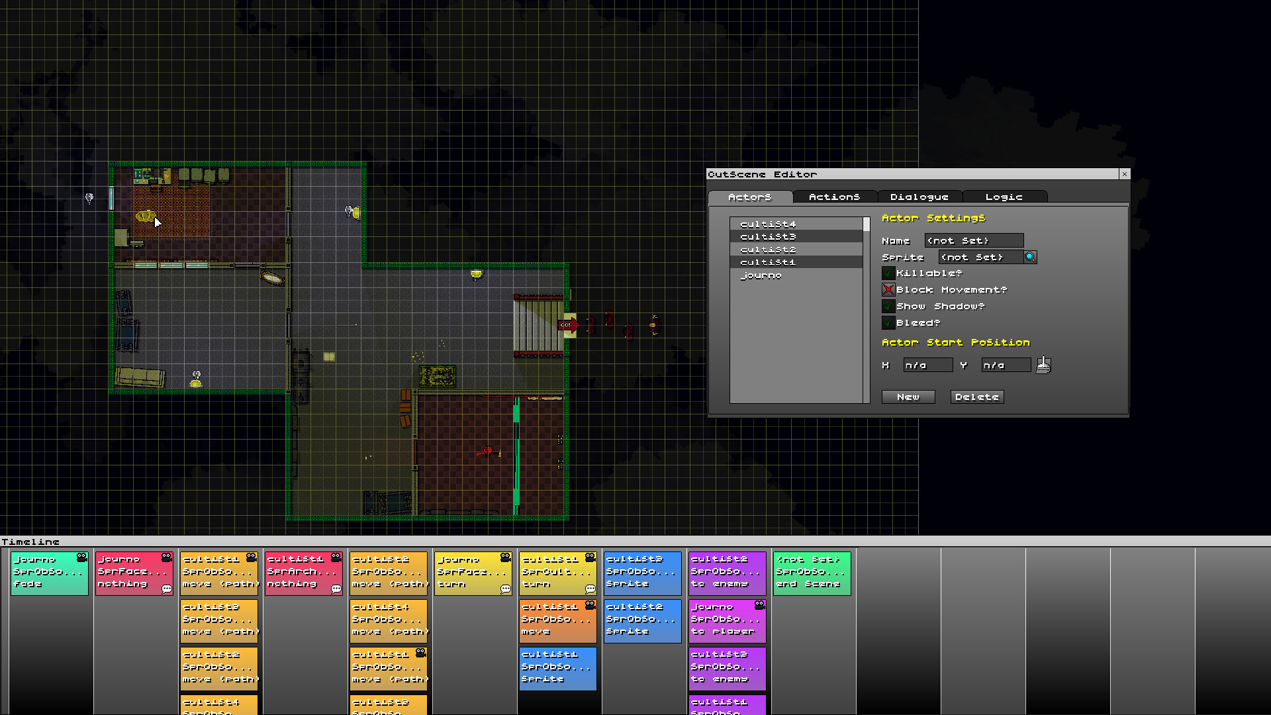Disable the Bleed? checkbox
The image size is (1271, 715).
pyautogui.click(x=888, y=323)
